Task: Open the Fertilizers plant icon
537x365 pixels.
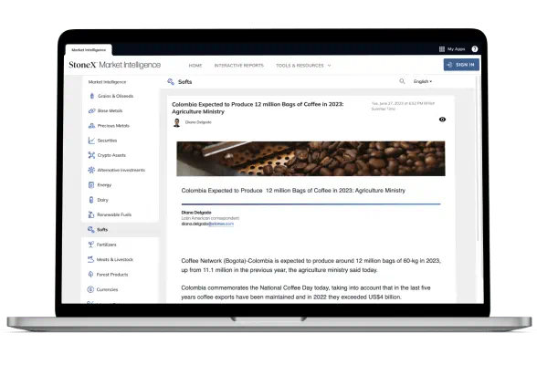Action: 90,245
